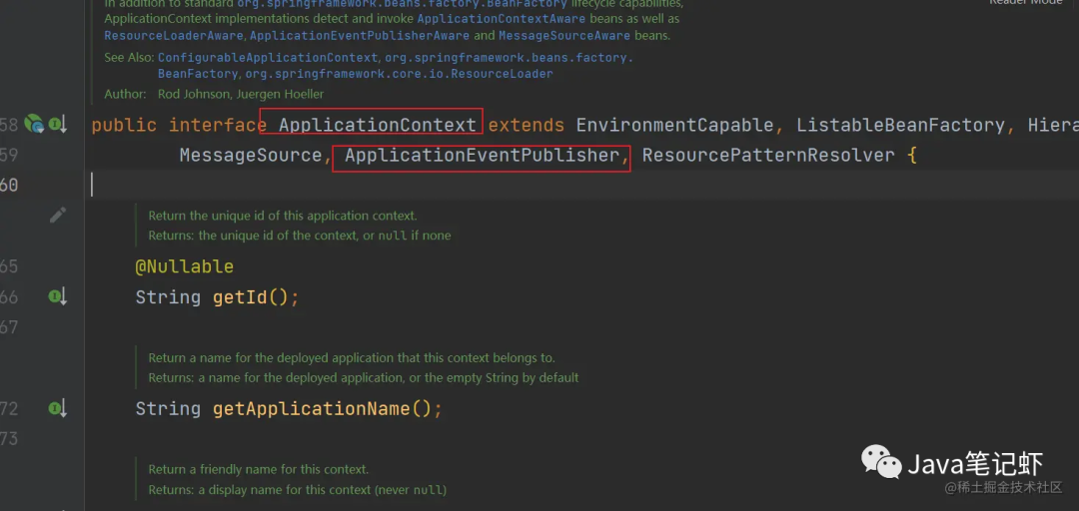The width and height of the screenshot is (1079, 511).
Task: Follow the ResourceLoaderAware documentation link
Action: coord(175,36)
